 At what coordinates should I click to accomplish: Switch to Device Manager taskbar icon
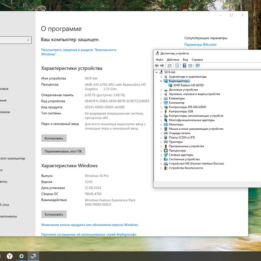33,256
